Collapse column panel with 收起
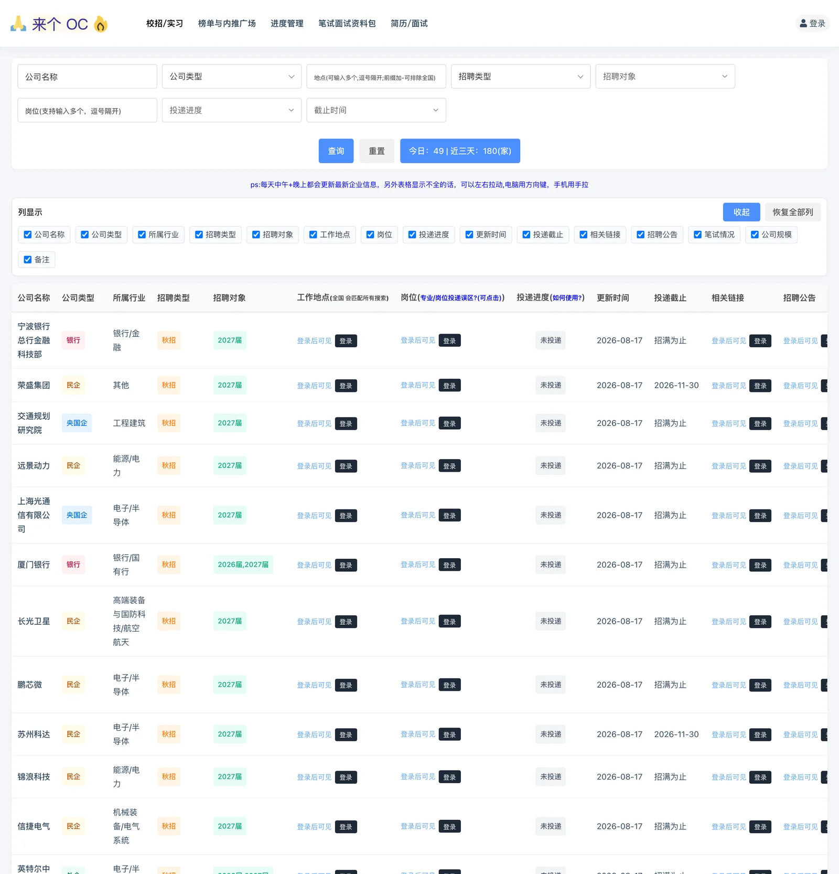The width and height of the screenshot is (839, 874). pos(741,212)
